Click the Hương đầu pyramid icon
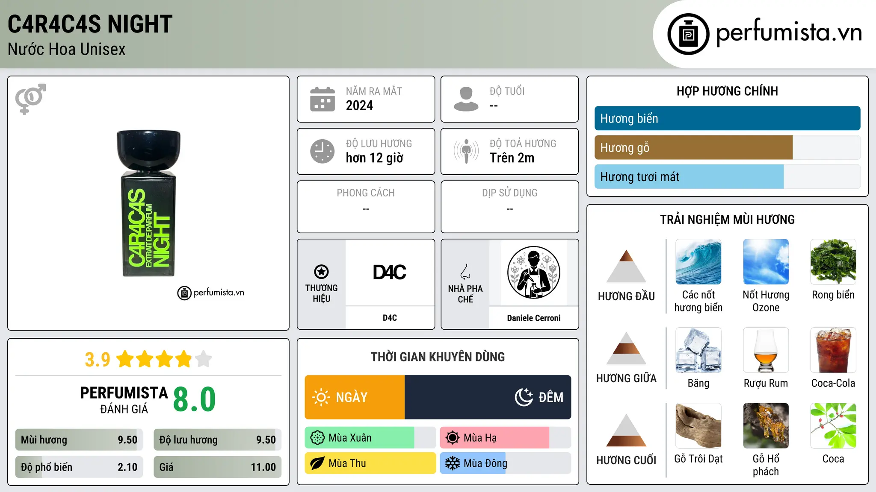The height and width of the screenshot is (492, 876). click(x=626, y=266)
